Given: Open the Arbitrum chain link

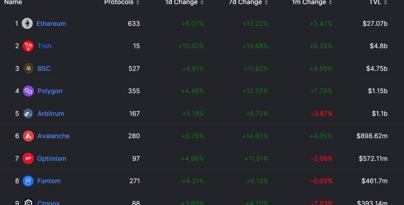Looking at the screenshot, I should 51,113.
